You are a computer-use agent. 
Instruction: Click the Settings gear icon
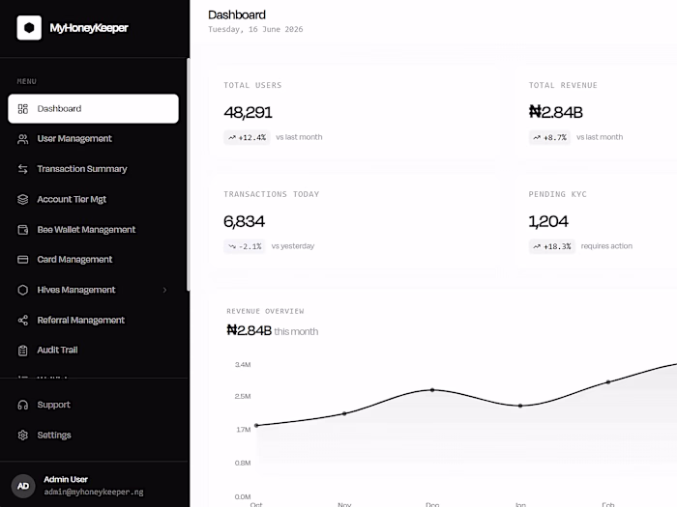click(23, 435)
